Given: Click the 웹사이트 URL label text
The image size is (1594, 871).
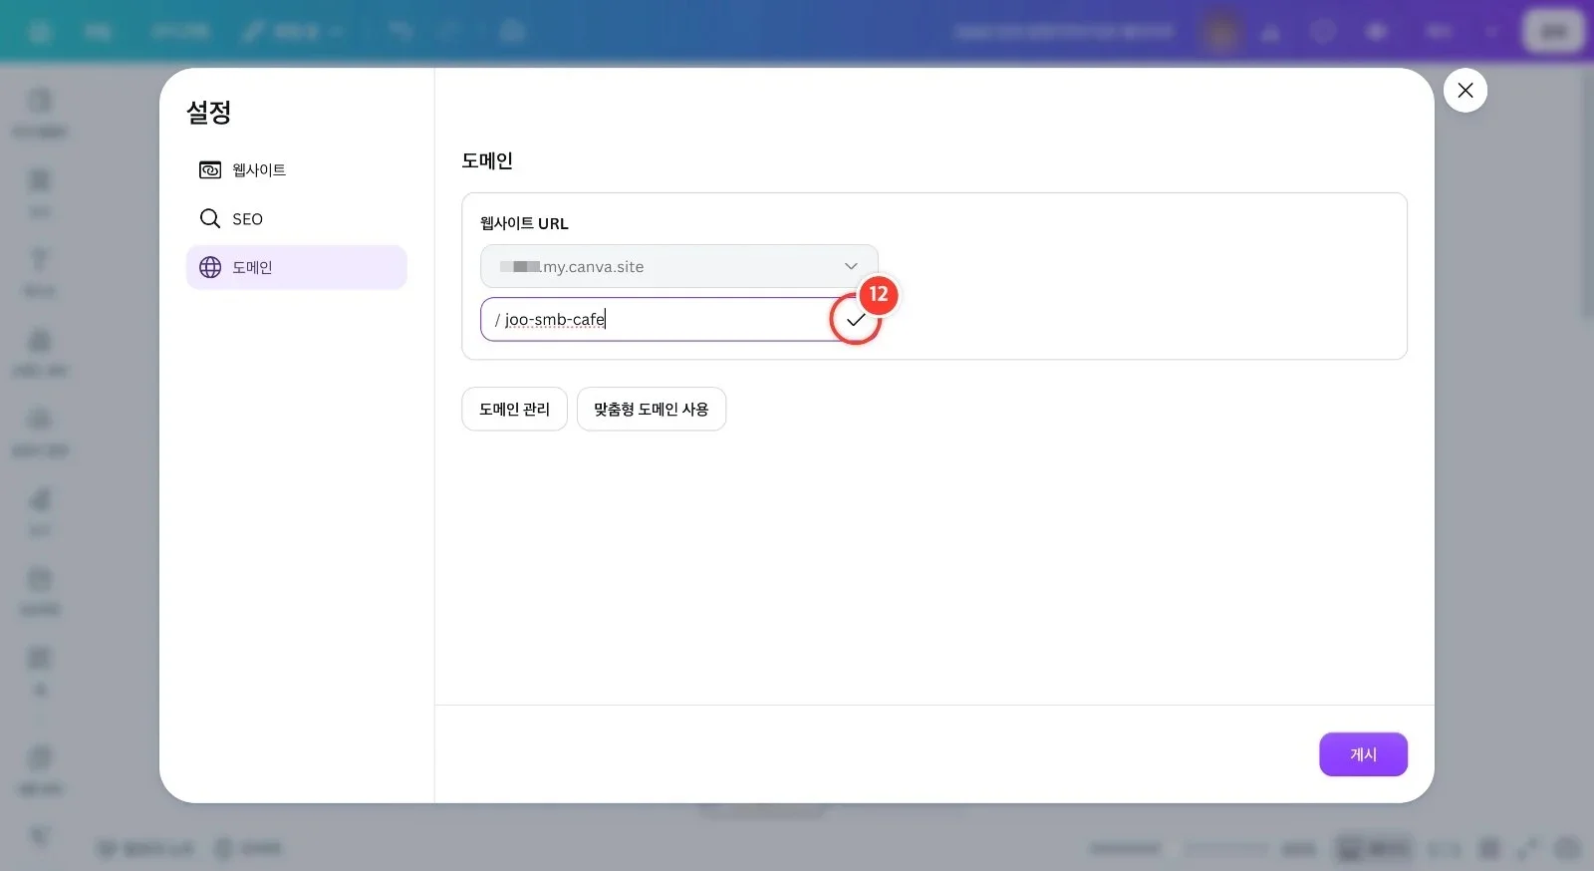Looking at the screenshot, I should pos(524,223).
